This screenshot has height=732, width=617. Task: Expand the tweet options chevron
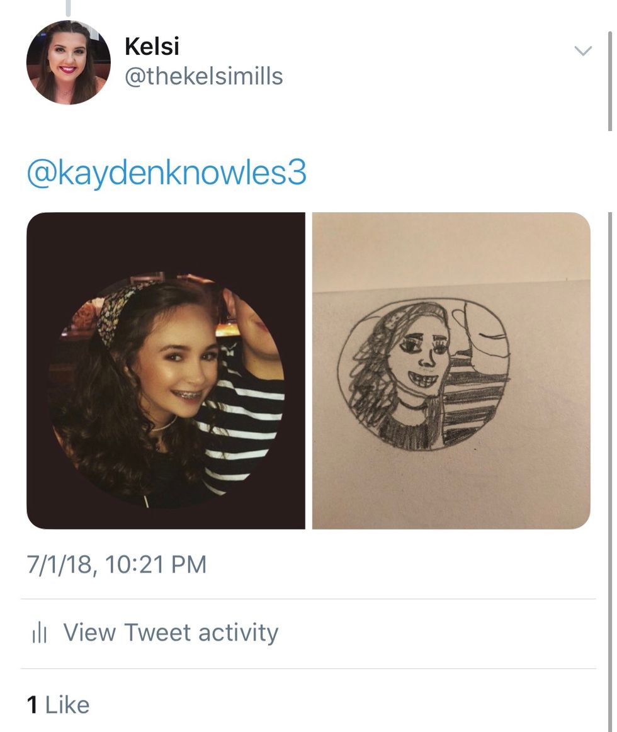click(x=582, y=50)
